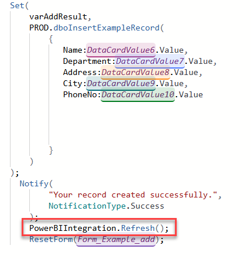The height and width of the screenshot is (259, 251).
Task: Select the varAddResult variable name
Action: tap(58, 16)
